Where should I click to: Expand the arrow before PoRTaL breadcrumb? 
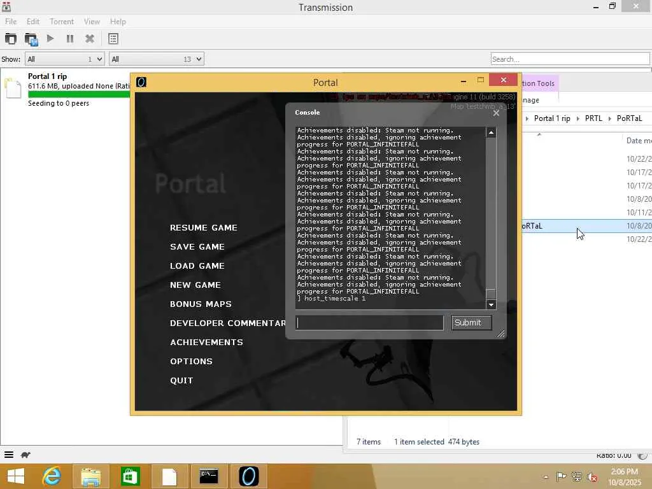pos(609,119)
